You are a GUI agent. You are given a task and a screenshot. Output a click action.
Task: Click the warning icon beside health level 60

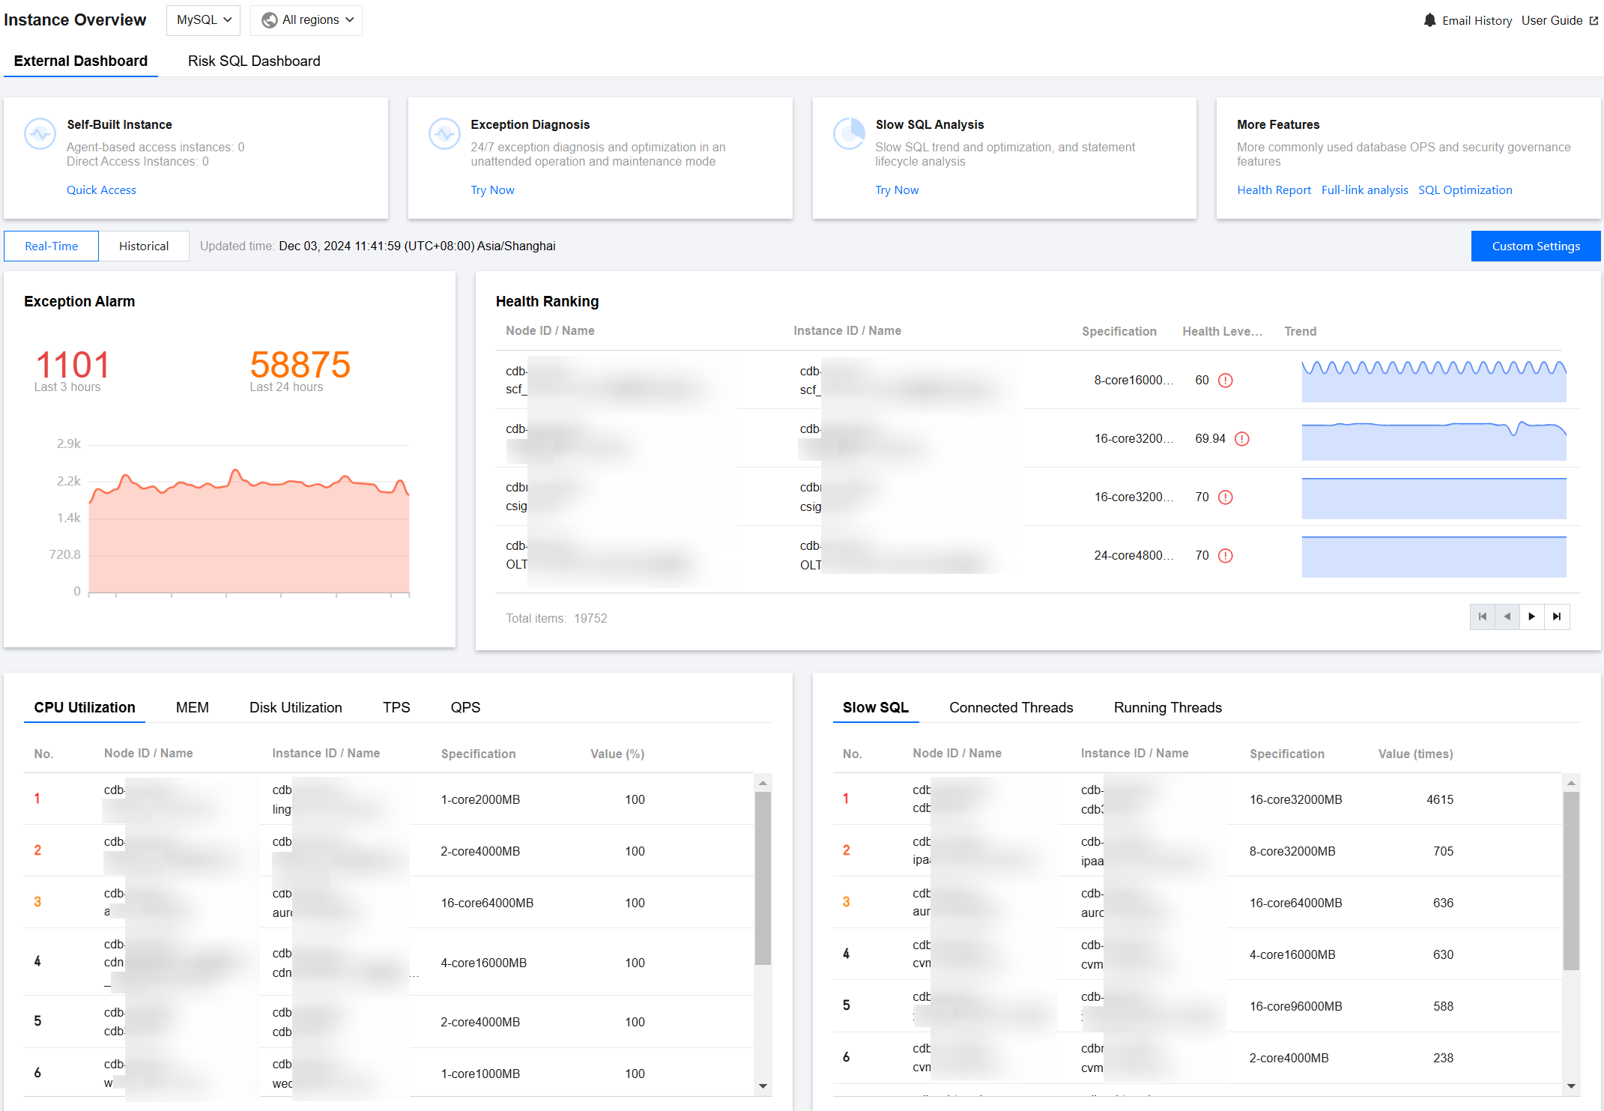click(x=1225, y=381)
